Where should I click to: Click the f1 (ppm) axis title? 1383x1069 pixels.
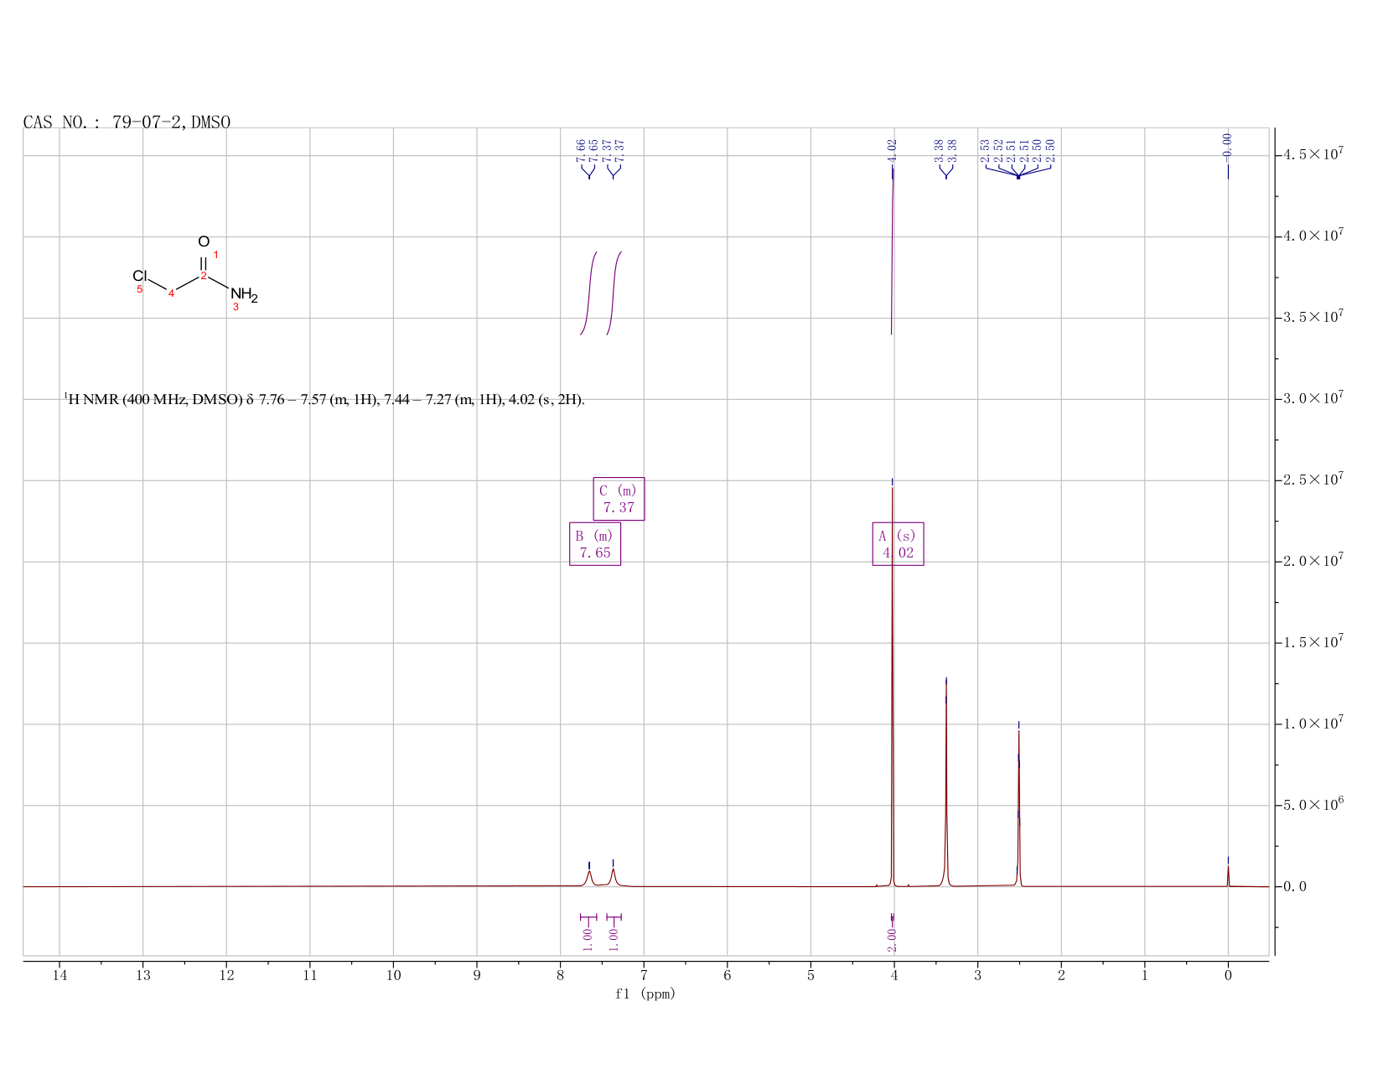645,994
